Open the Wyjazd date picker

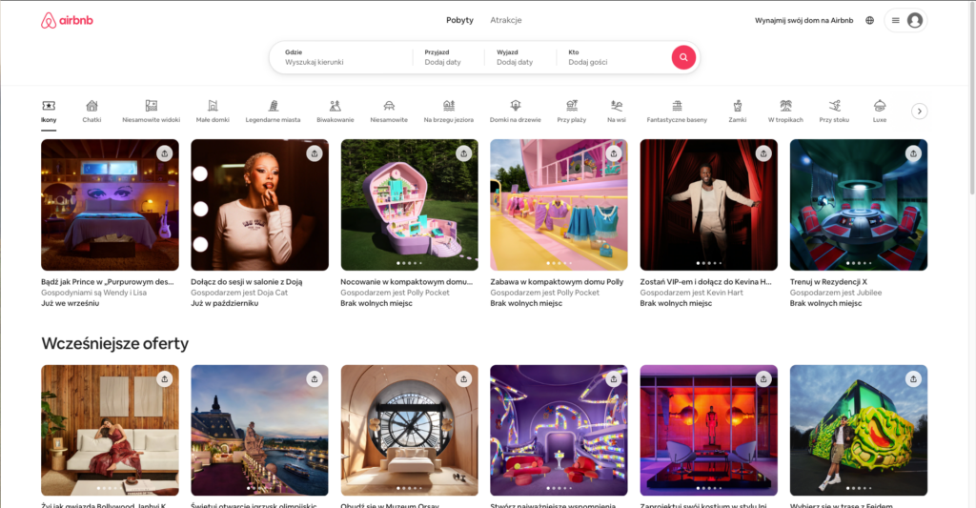[x=519, y=57]
